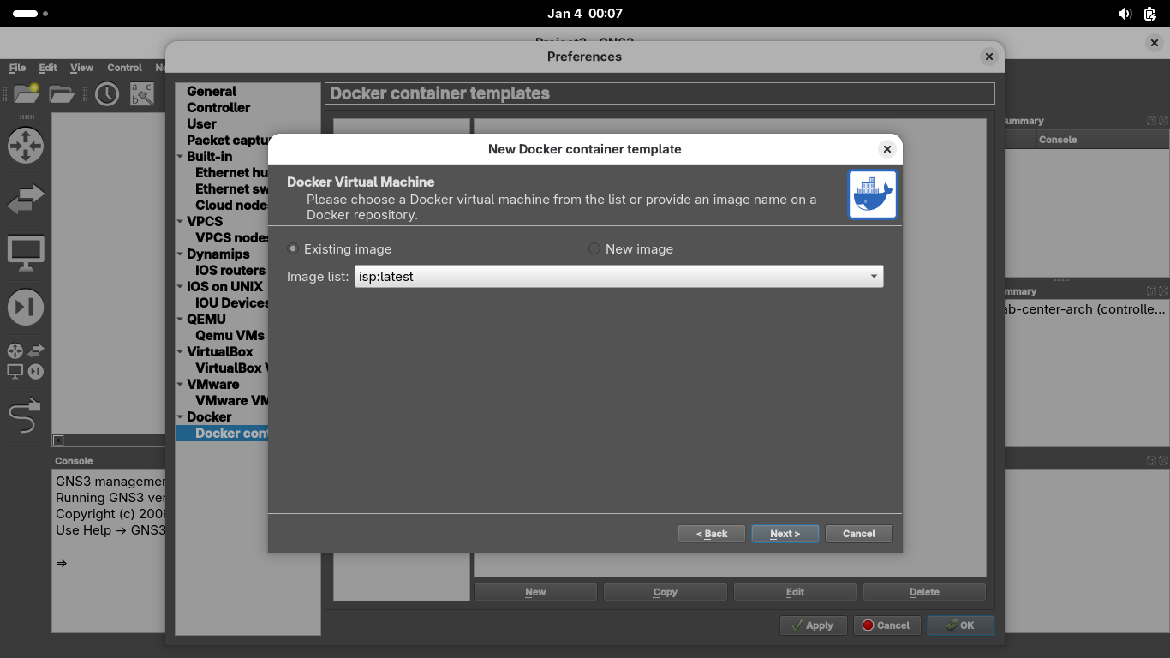The width and height of the screenshot is (1170, 658).
Task: Browse switches using the arrows icon
Action: pyautogui.click(x=25, y=200)
